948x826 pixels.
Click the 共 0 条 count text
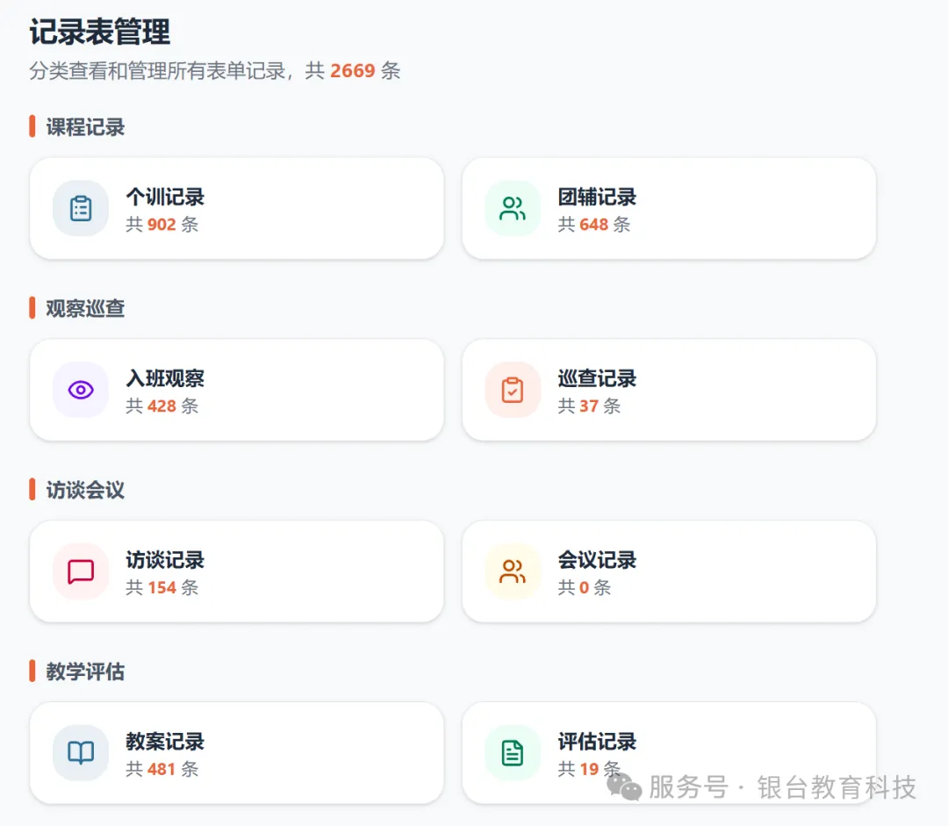pos(585,587)
